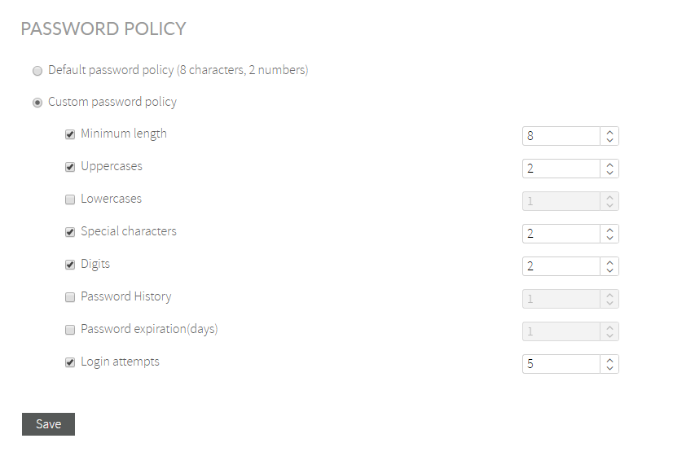Click the Minimum length number field
Image resolution: width=673 pixels, height=456 pixels.
pyautogui.click(x=561, y=136)
